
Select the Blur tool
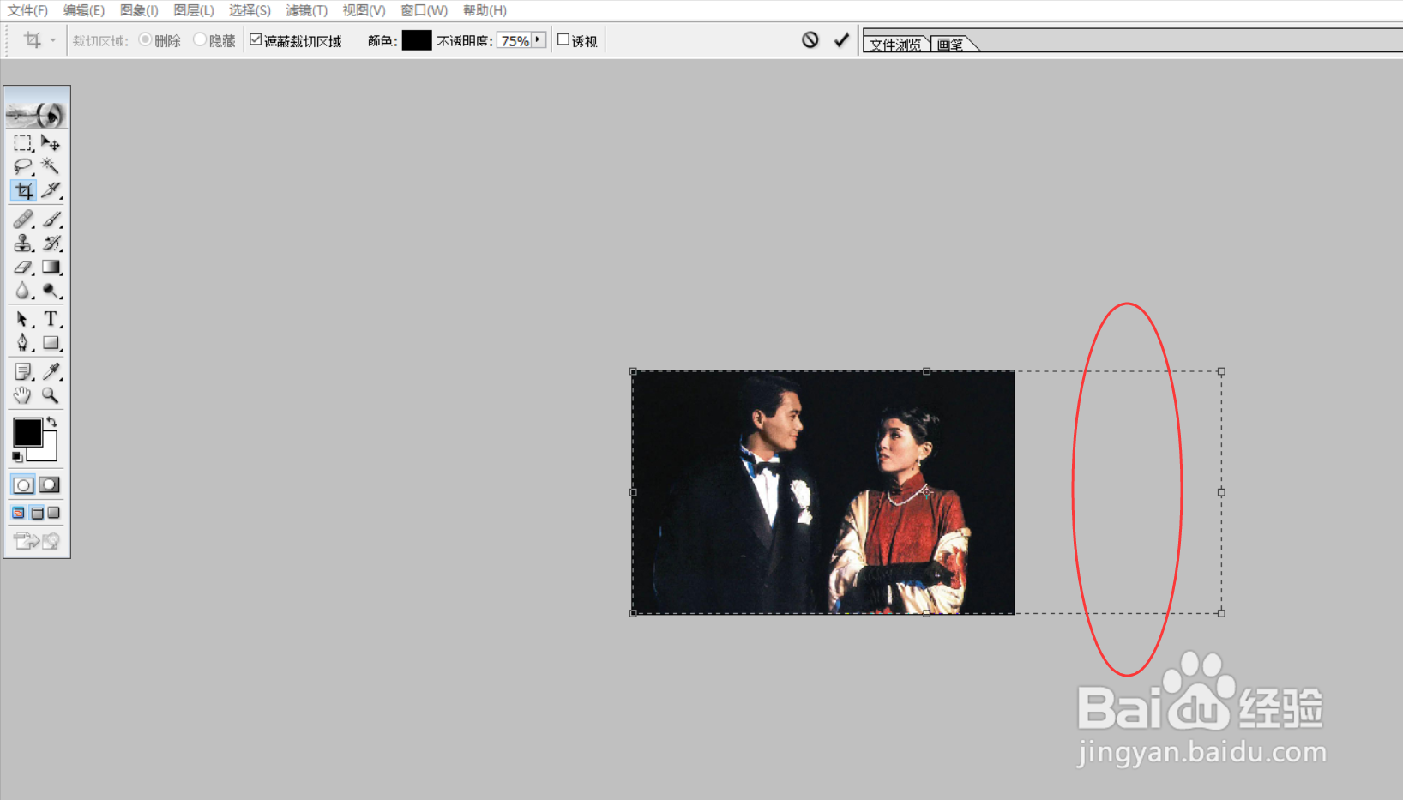23,292
